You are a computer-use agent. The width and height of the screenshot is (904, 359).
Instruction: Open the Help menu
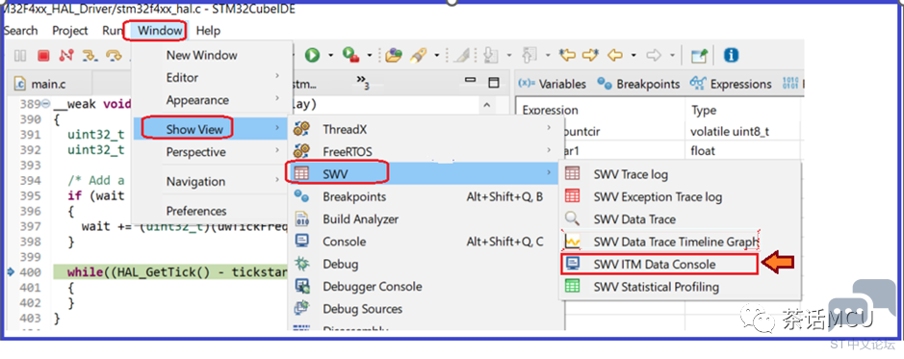click(x=208, y=31)
